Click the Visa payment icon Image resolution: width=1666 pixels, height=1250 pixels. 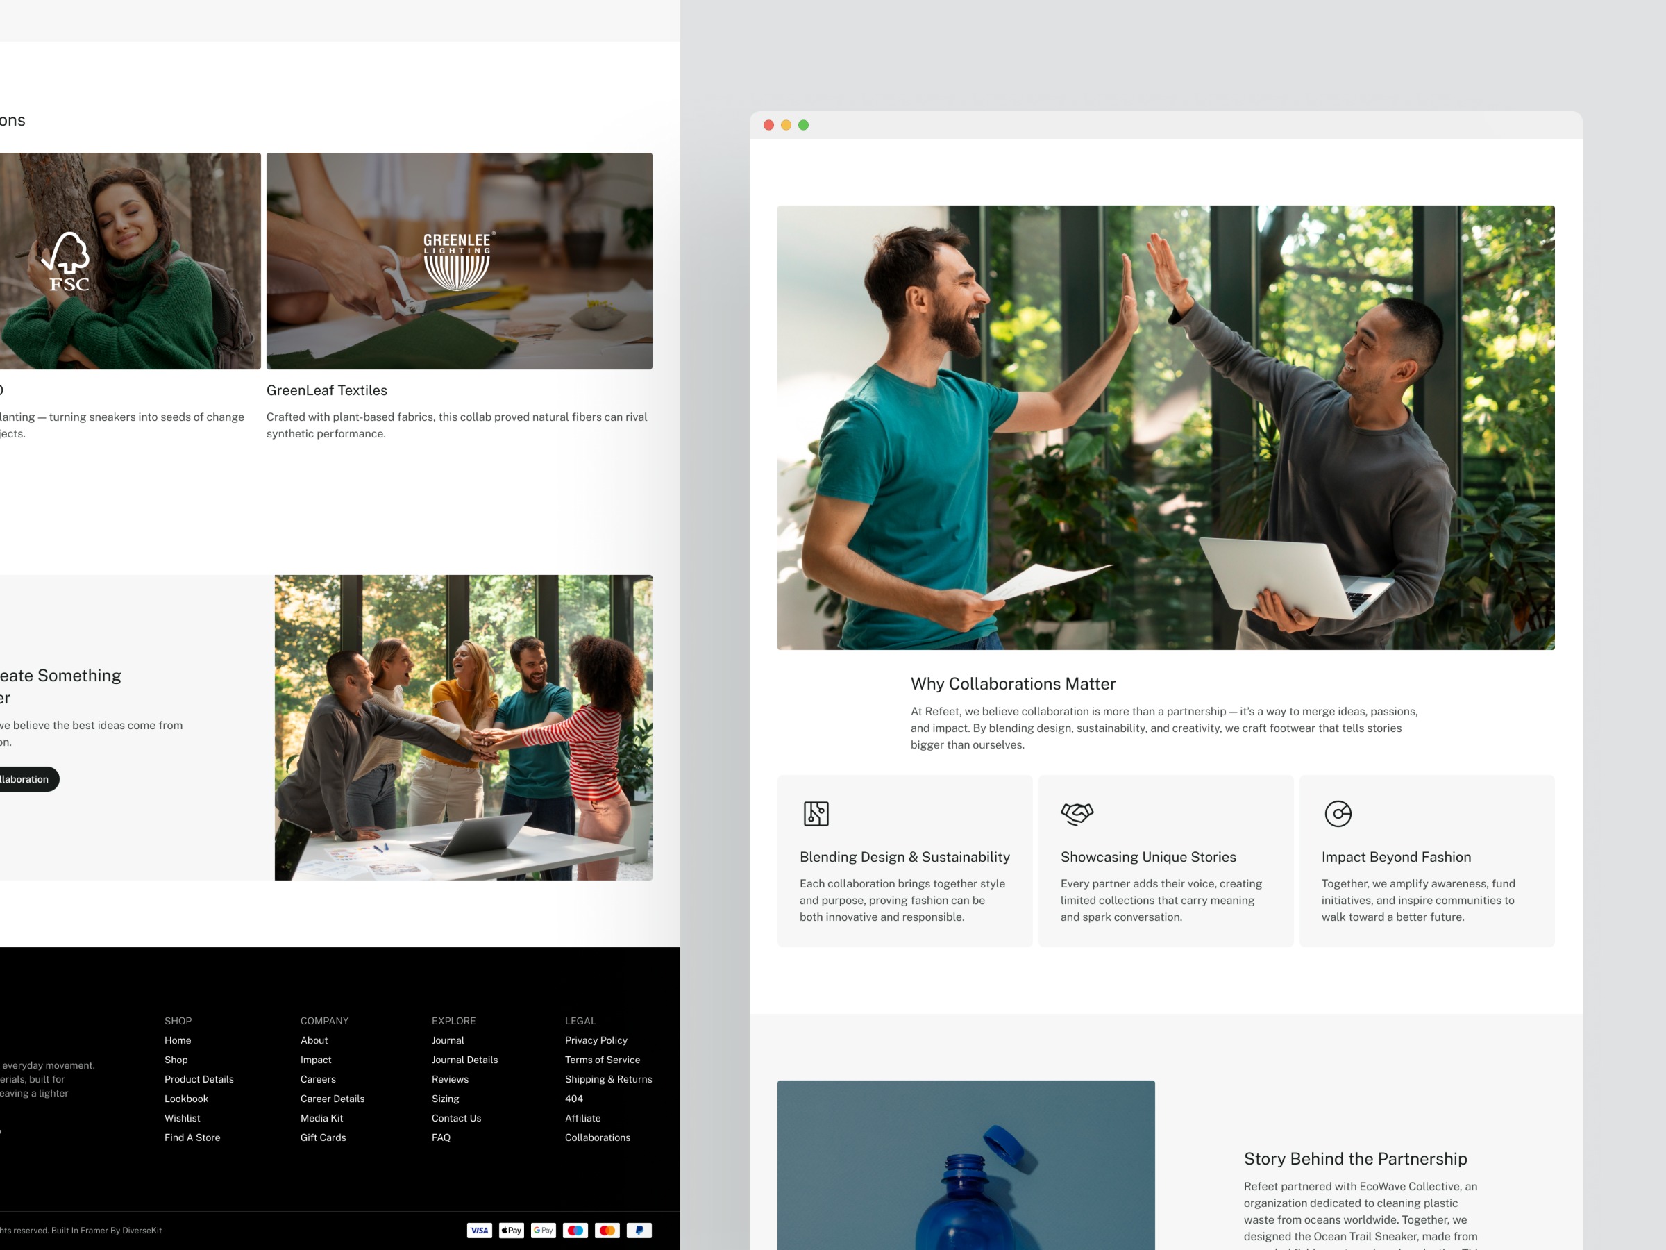(x=479, y=1231)
